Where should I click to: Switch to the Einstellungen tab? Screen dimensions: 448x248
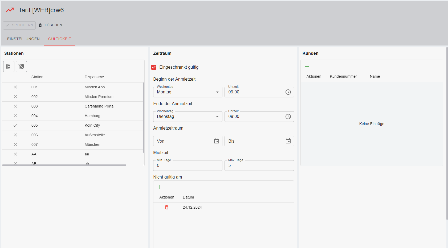(23, 39)
